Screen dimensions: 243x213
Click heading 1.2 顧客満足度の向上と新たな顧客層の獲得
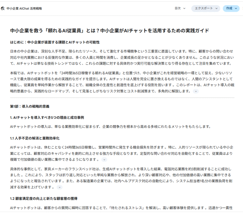coord(44,198)
